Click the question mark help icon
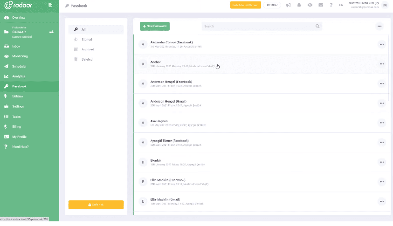 (331, 5)
